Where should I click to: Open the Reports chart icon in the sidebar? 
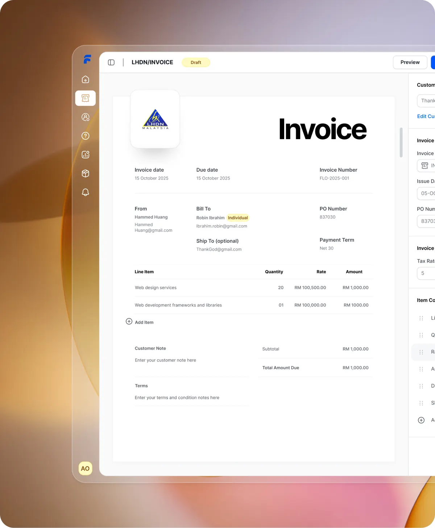tap(86, 155)
